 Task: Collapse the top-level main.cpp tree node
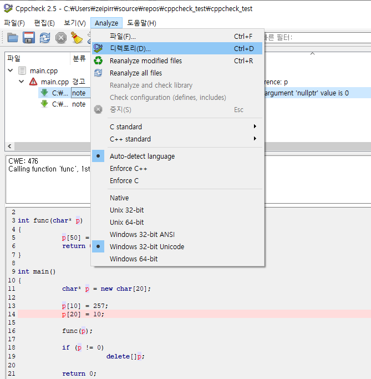(11, 70)
